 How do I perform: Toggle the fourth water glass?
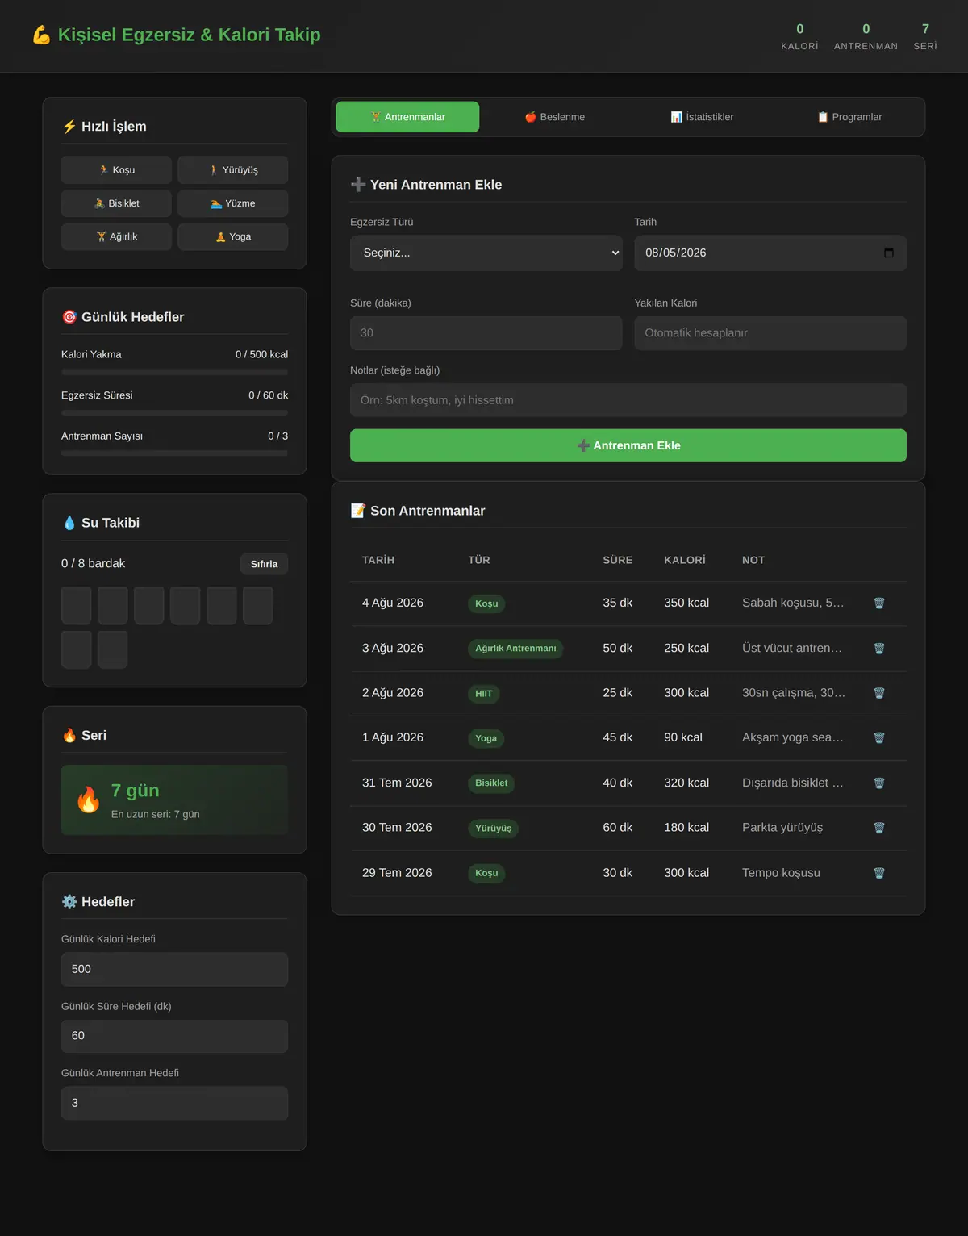(x=185, y=606)
